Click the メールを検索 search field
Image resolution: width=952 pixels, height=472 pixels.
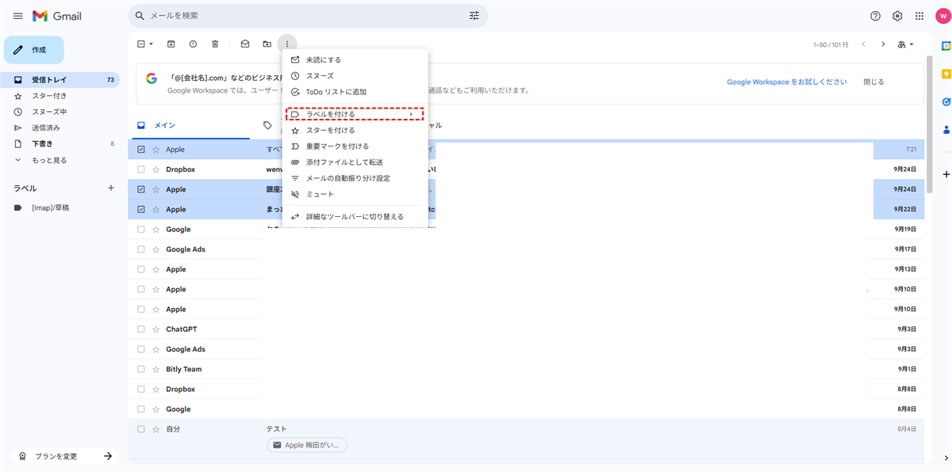click(308, 16)
